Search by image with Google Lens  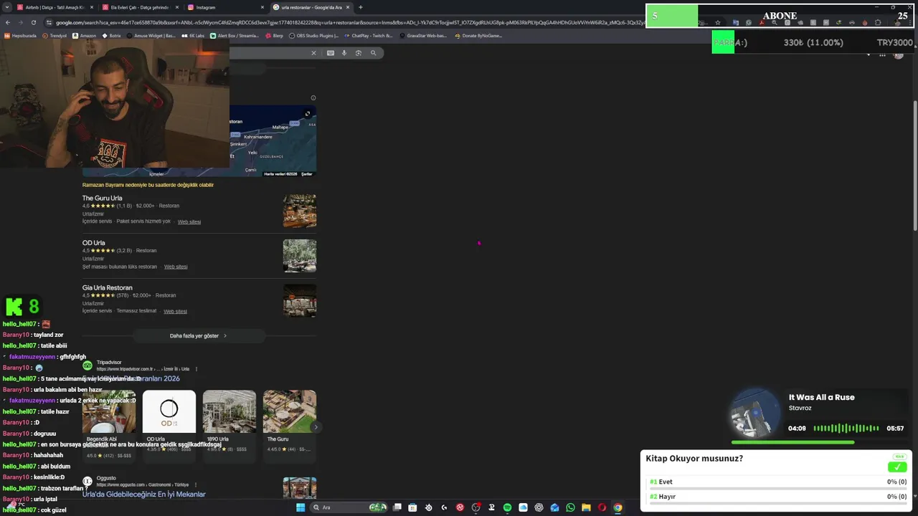coord(359,53)
